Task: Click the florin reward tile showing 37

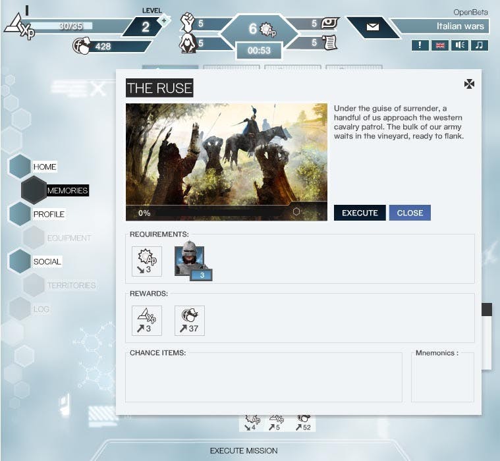Action: point(190,321)
